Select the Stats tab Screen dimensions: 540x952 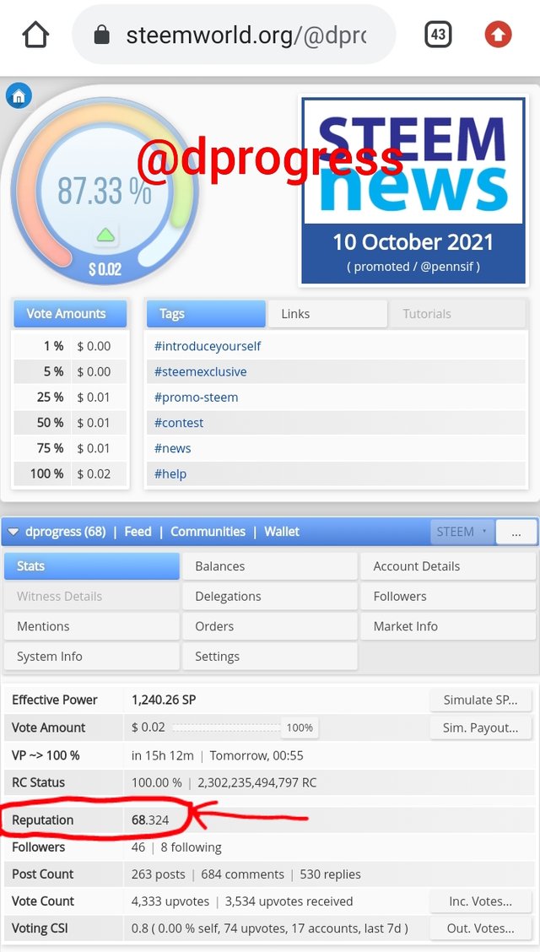tap(92, 566)
